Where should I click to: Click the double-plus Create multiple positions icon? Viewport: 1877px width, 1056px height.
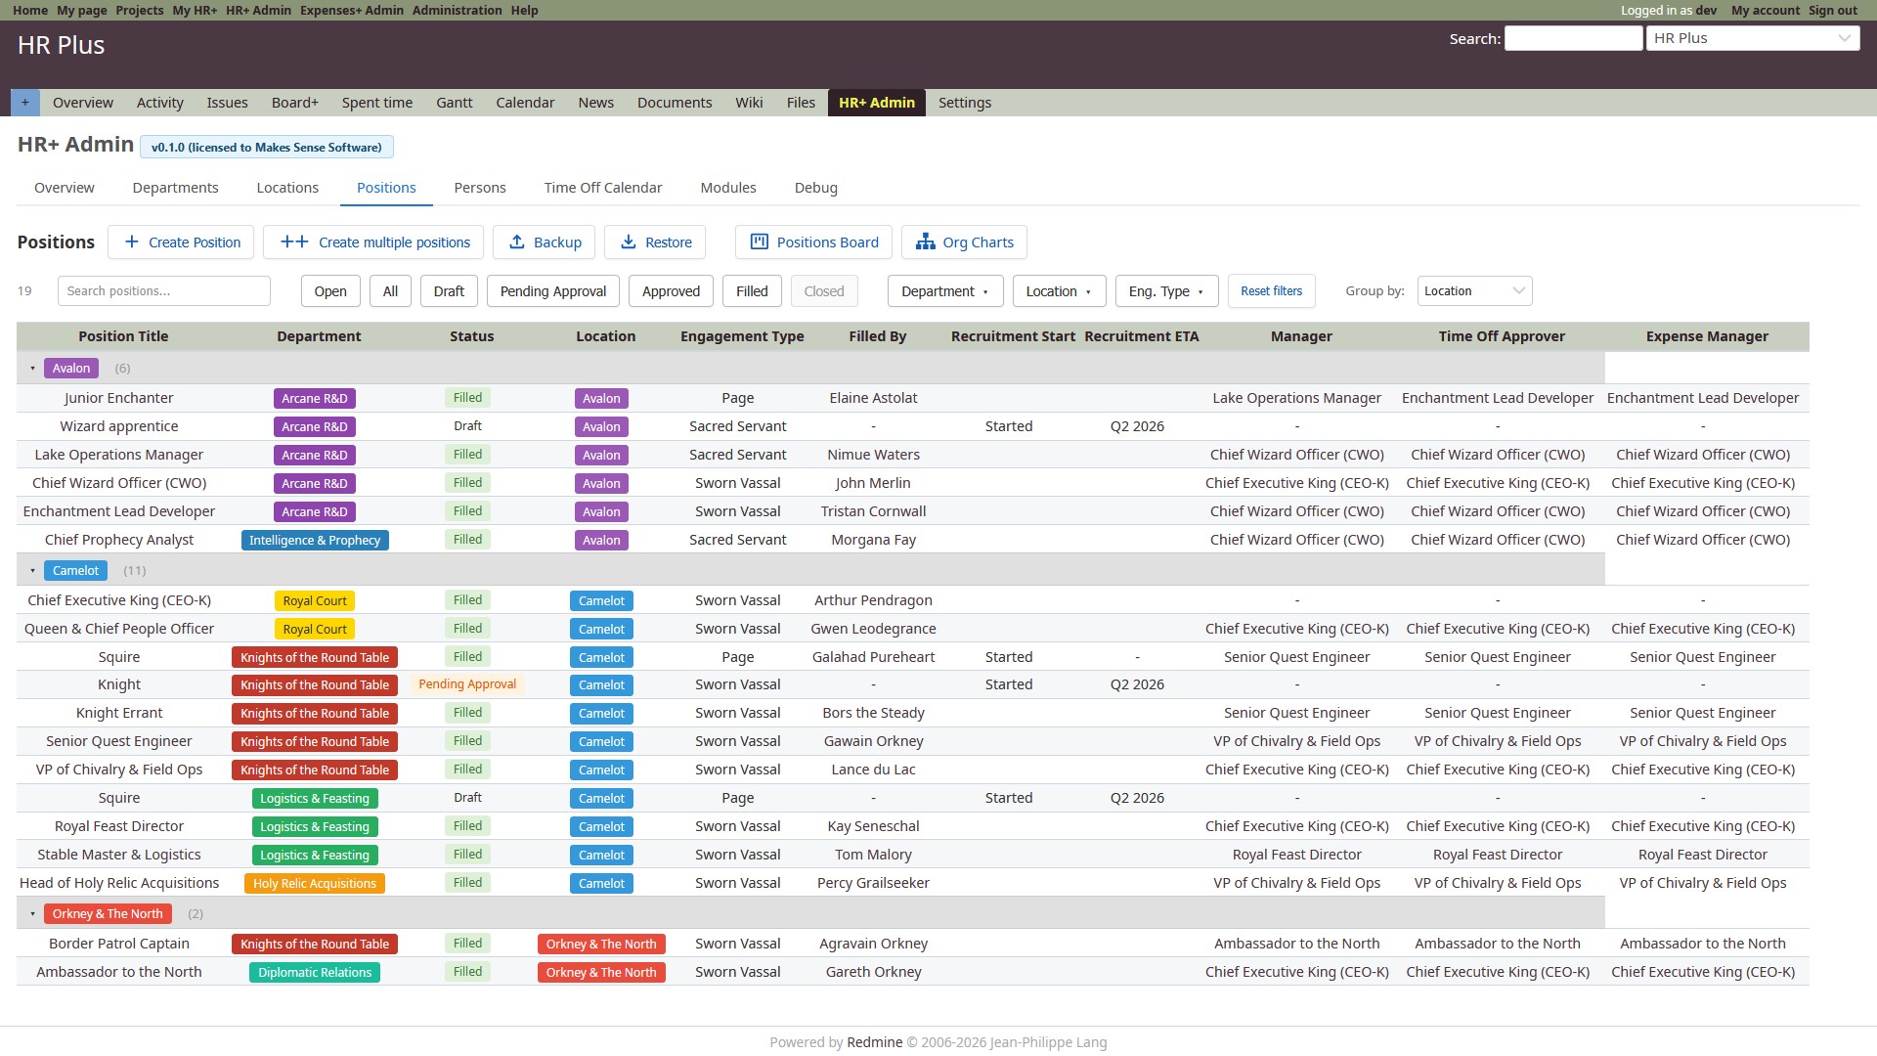294,242
